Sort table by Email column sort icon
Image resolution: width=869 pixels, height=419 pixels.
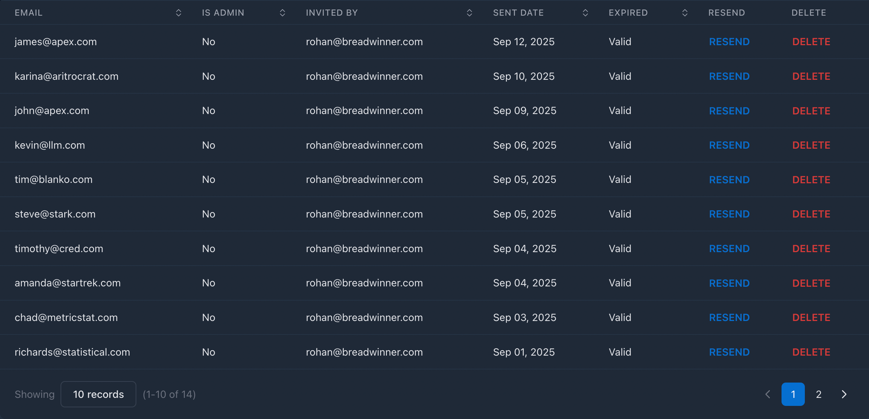(179, 13)
